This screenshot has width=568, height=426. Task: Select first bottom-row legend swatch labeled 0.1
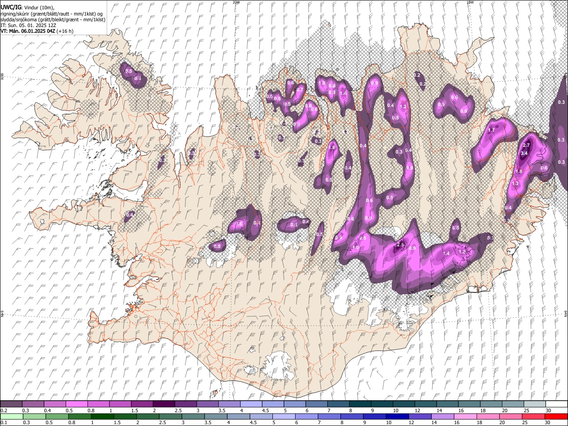[x=12, y=416]
